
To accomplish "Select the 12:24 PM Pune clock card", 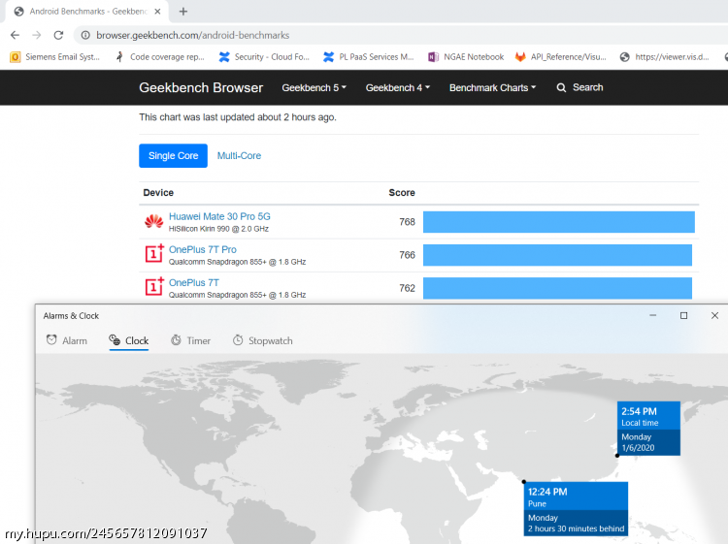I will pyautogui.click(x=576, y=509).
